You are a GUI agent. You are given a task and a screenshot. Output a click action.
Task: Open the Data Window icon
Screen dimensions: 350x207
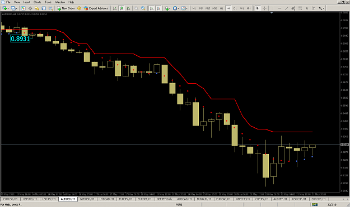(30, 8)
